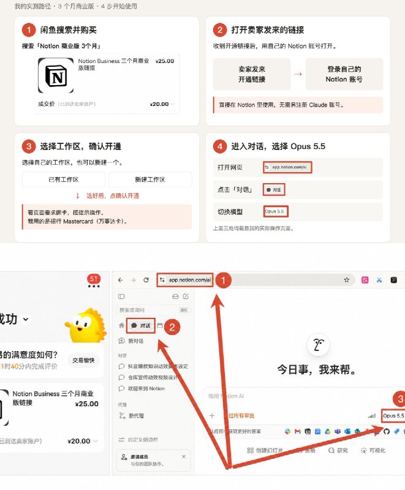
Task: Switch to the 对话 tab
Action: 141,326
